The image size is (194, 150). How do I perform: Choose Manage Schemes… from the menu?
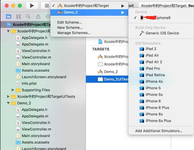pos(74,33)
